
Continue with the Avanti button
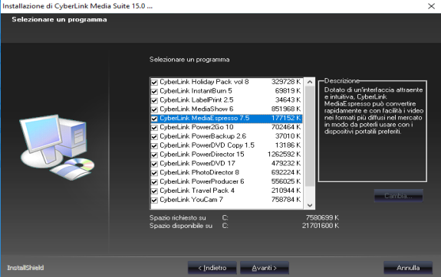[265, 268]
